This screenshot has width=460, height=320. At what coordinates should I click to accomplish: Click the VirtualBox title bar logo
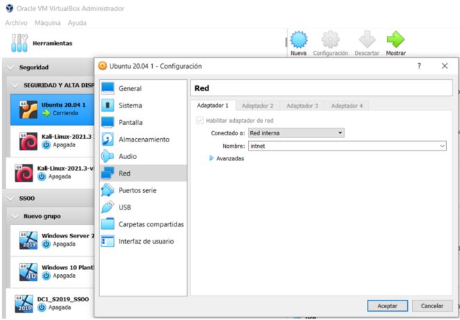(10, 8)
